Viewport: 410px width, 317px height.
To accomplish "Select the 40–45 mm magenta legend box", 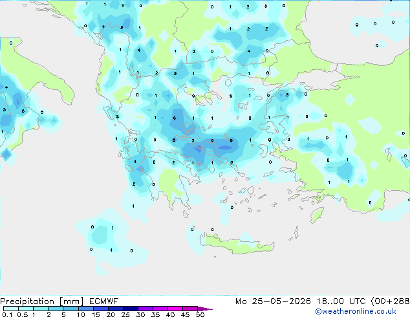I will coord(175,309).
